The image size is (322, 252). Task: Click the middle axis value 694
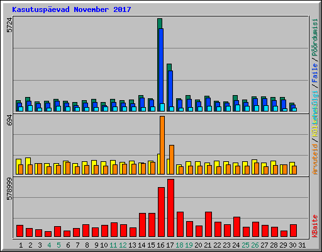coord(9,120)
